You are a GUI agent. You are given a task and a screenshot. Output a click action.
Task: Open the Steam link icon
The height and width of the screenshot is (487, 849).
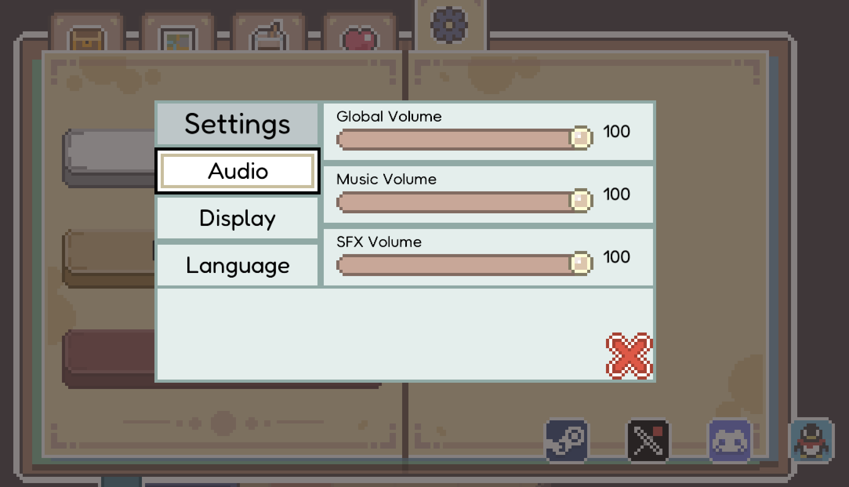(566, 441)
